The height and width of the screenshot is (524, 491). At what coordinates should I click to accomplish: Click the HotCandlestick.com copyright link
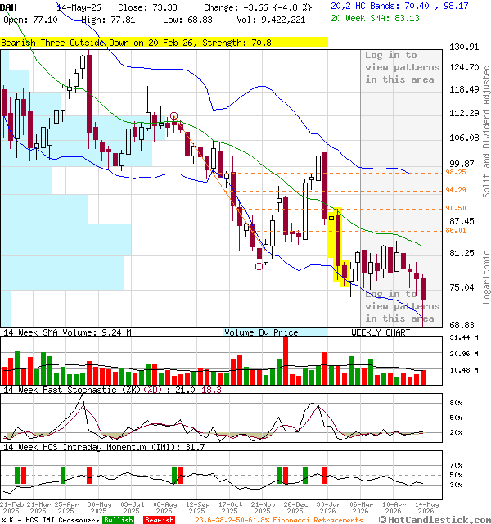click(435, 520)
